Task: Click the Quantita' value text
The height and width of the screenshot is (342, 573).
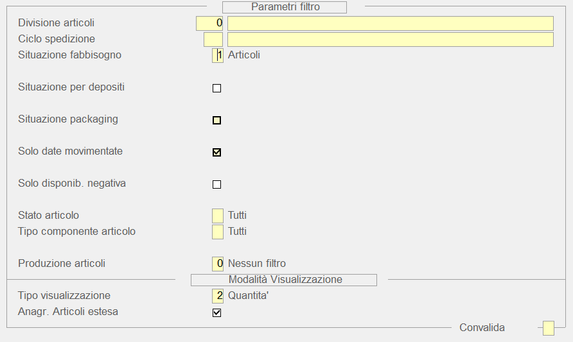Action: pyautogui.click(x=248, y=295)
